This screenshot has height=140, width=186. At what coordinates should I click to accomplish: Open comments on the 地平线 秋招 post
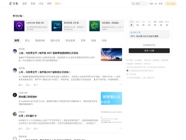pos(28,85)
